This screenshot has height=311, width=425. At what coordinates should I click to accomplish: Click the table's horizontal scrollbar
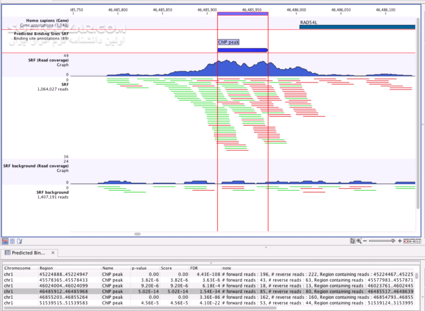[x=140, y=308]
